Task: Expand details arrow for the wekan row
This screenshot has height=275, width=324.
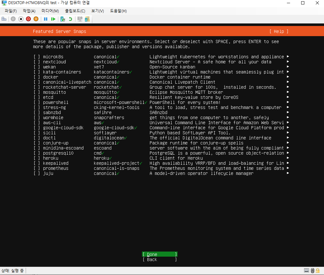Action: tap(288, 67)
